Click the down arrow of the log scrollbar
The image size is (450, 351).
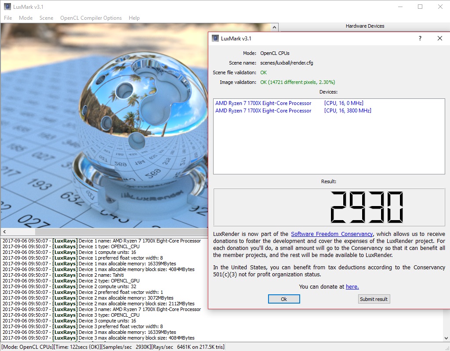[446, 338]
